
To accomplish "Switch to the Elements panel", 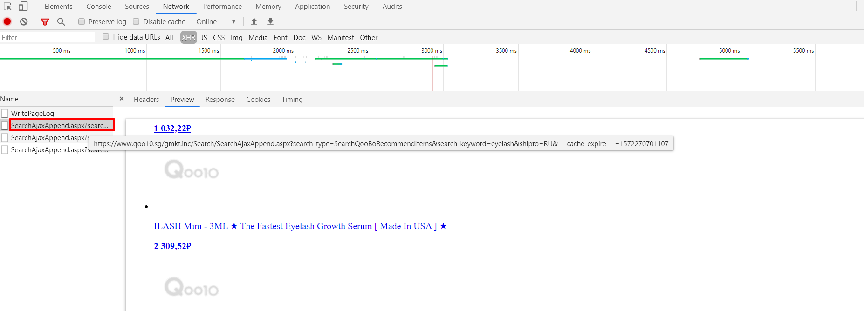I will 59,7.
